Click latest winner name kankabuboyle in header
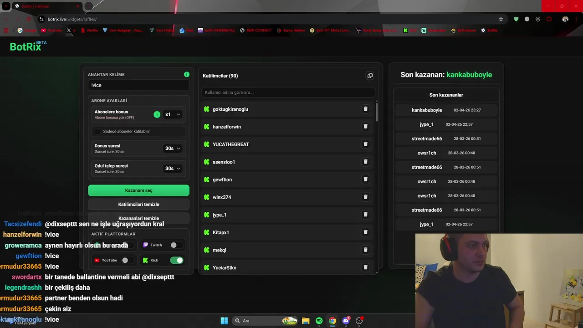 click(x=469, y=75)
